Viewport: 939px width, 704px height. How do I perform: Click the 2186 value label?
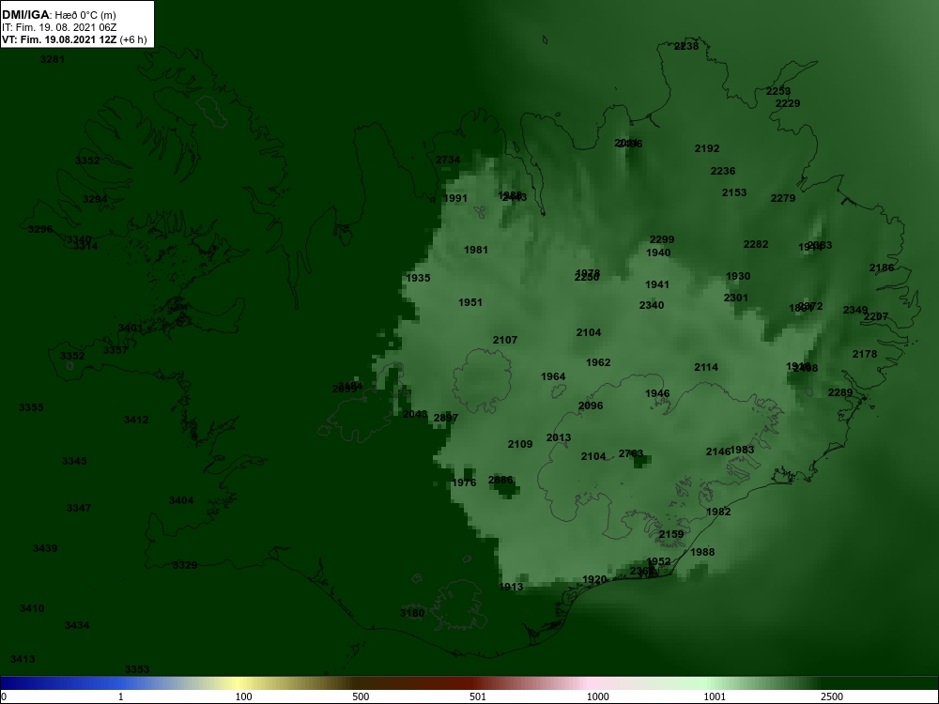click(x=882, y=268)
